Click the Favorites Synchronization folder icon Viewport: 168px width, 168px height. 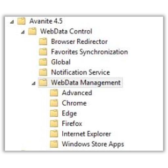pos(43,52)
